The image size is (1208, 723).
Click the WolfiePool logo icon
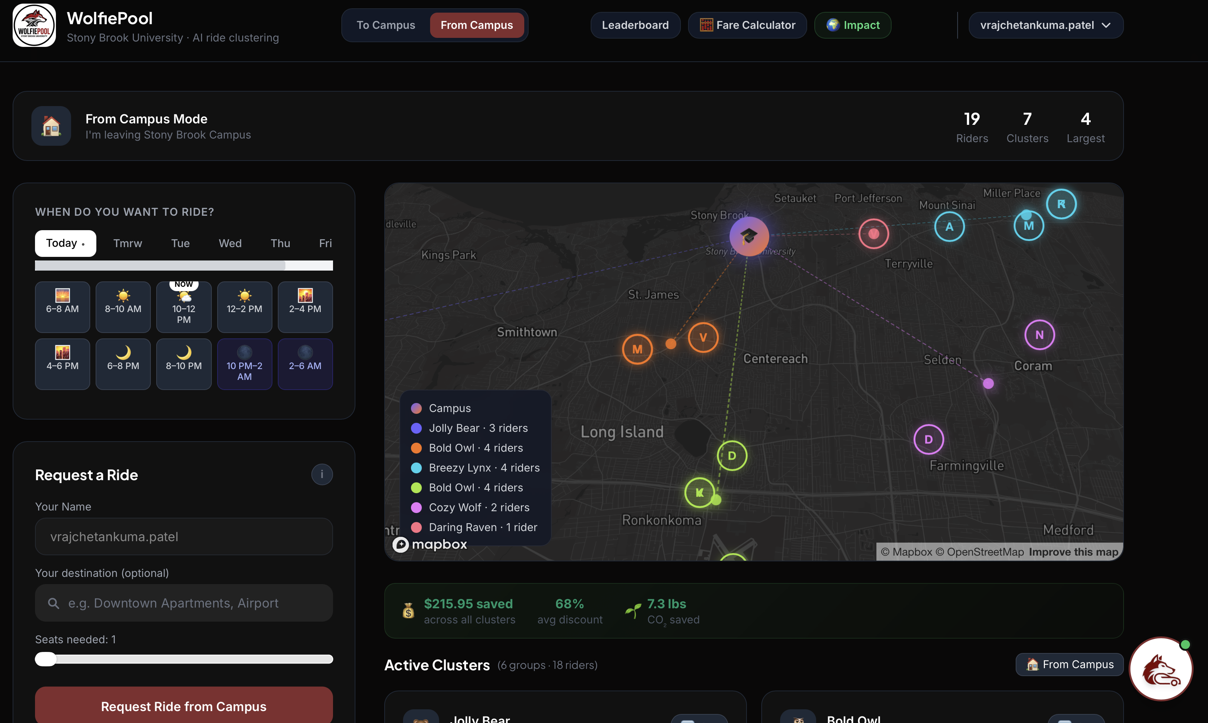(x=34, y=25)
